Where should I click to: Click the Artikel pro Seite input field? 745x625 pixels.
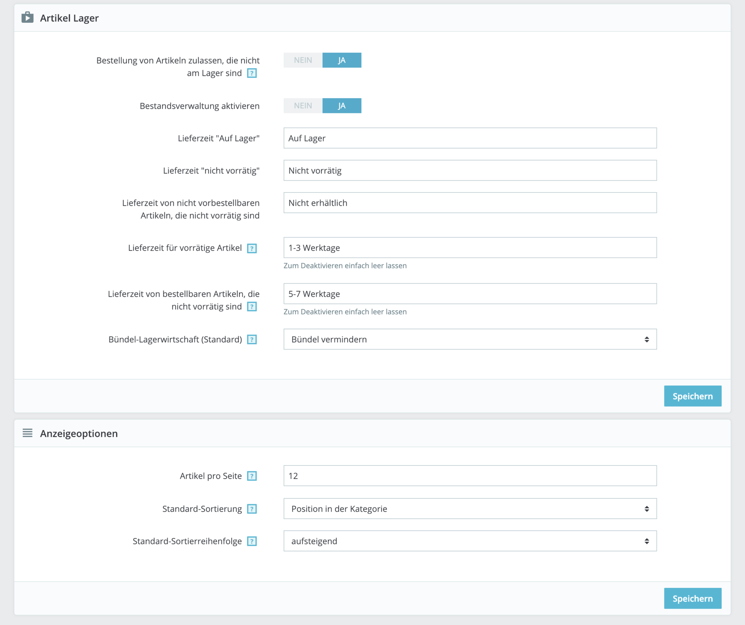tap(470, 476)
